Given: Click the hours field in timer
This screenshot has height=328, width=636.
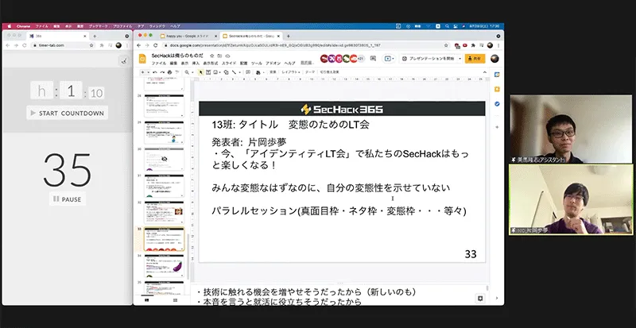Looking at the screenshot, I should tap(41, 91).
